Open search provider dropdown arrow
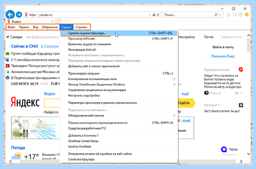This screenshot has height=169, width=256. click(x=220, y=15)
